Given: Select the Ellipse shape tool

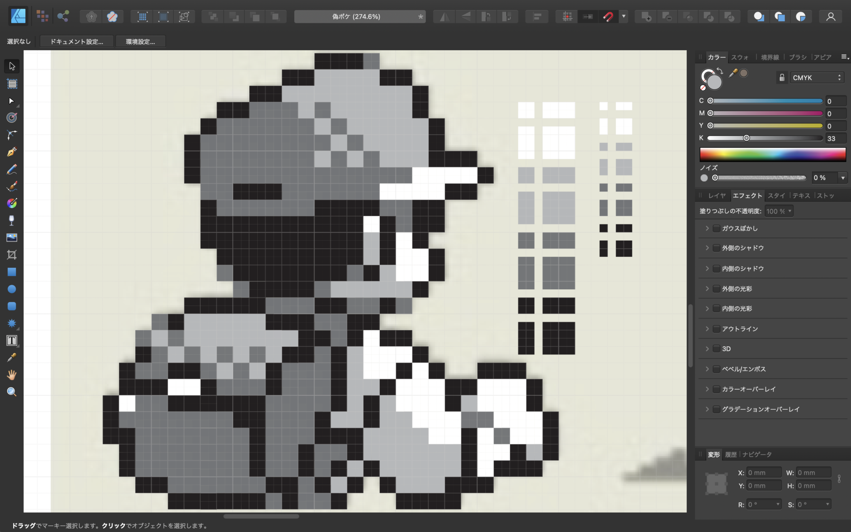Looking at the screenshot, I should [12, 289].
